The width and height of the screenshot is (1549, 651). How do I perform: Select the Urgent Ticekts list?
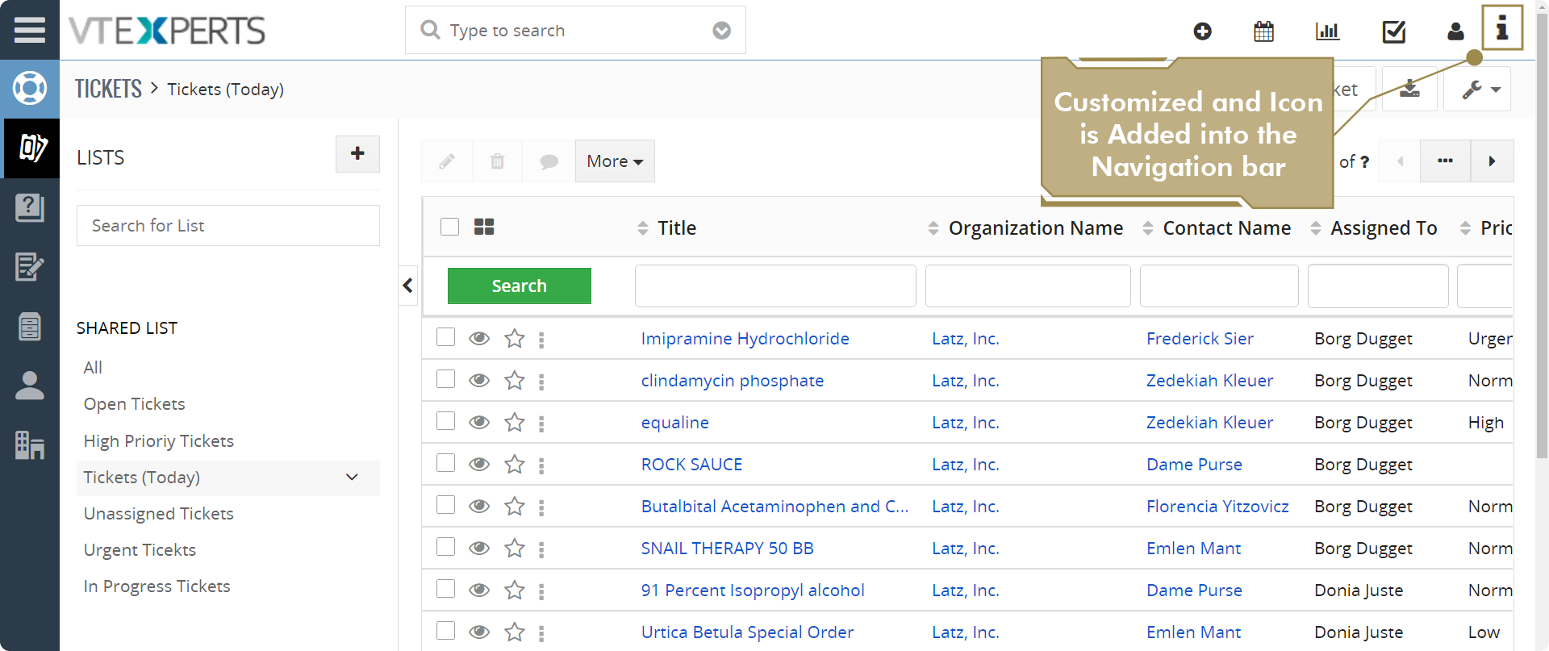coord(140,550)
